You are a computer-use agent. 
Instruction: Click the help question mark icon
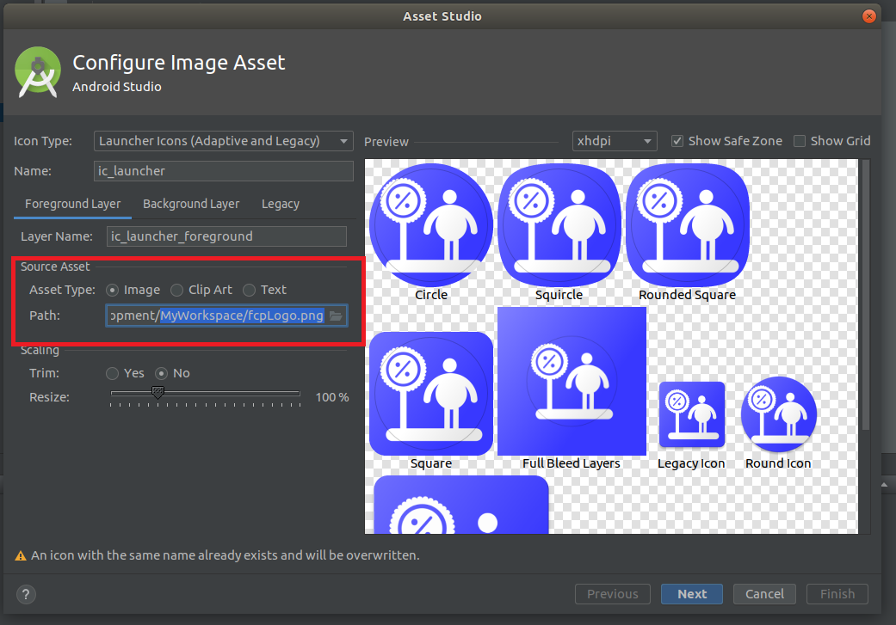(25, 594)
